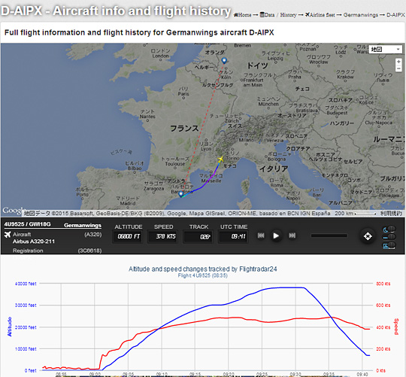
Task: Zoom in the map with plus
Action: pos(398,62)
